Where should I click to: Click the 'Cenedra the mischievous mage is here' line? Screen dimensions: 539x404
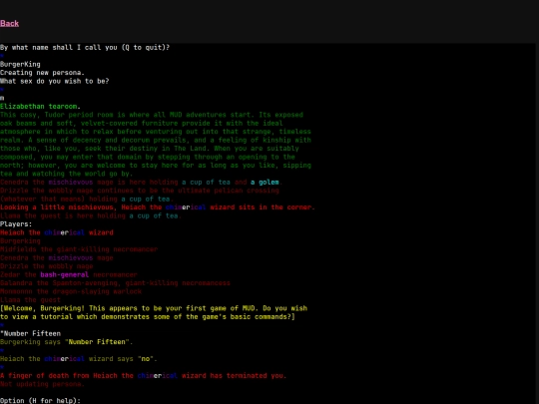point(142,183)
